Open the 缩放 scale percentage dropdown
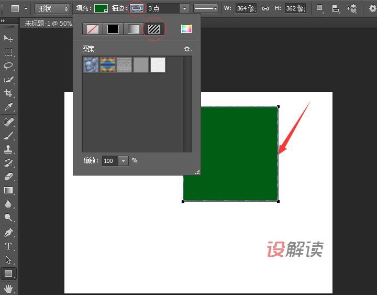This screenshot has height=295, width=377. 124,161
